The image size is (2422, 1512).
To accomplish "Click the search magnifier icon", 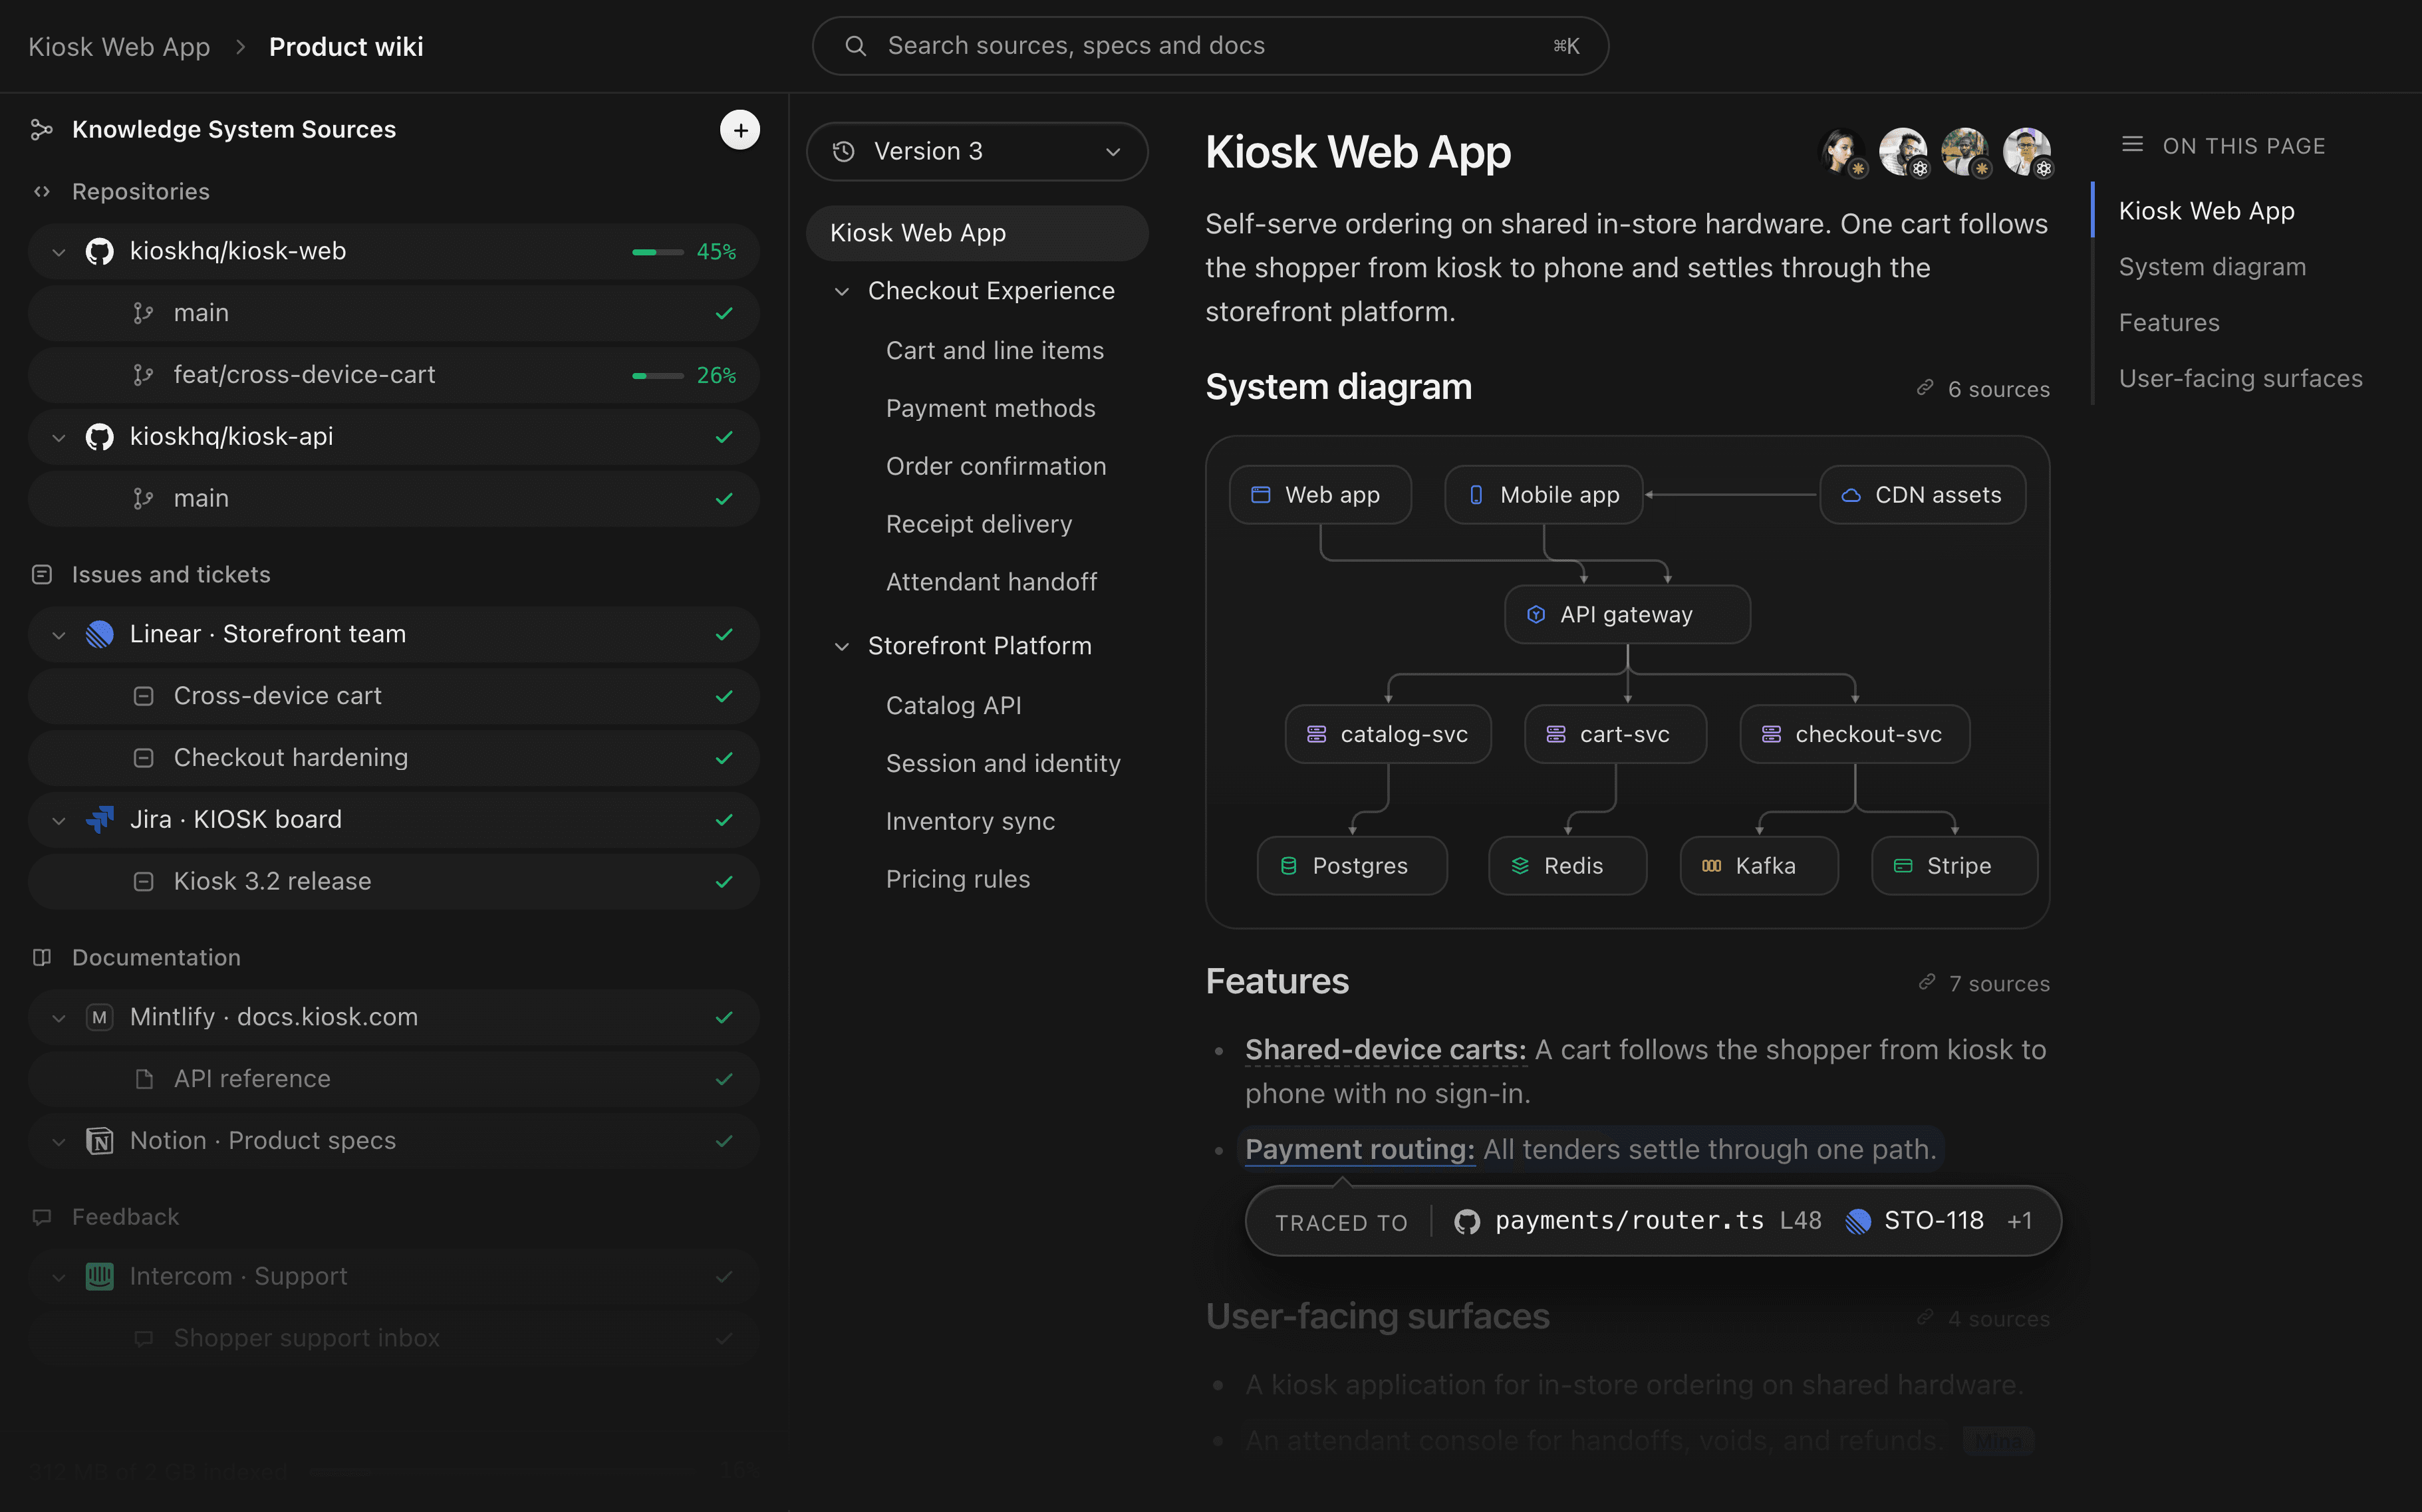I will click(855, 46).
